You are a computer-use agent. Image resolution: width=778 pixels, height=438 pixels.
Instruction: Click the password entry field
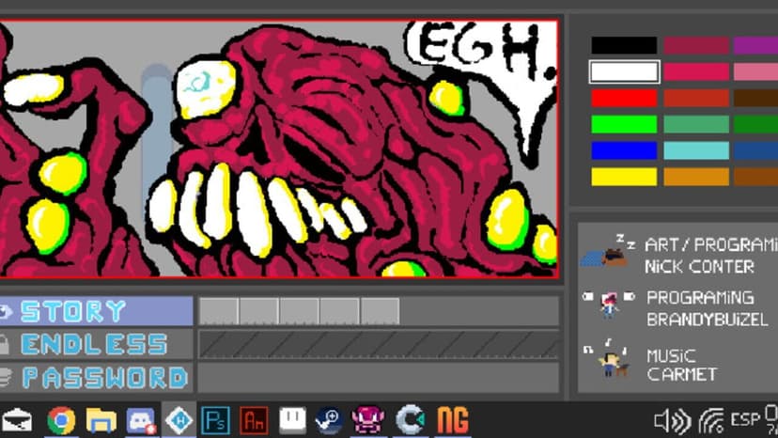click(379, 378)
